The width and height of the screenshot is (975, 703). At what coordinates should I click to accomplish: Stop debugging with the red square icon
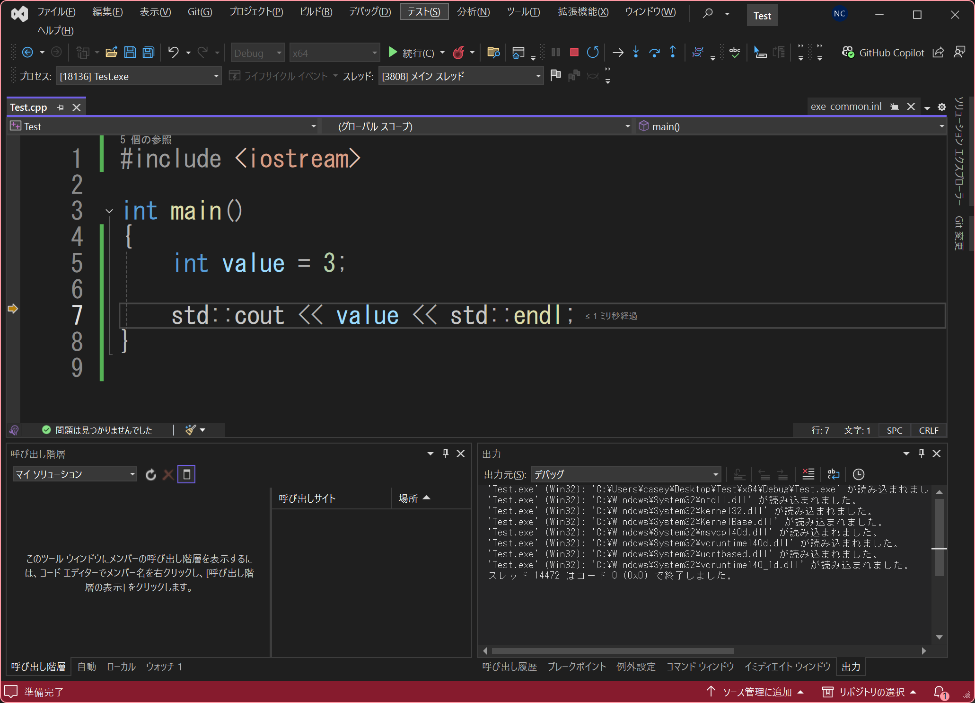click(x=574, y=53)
